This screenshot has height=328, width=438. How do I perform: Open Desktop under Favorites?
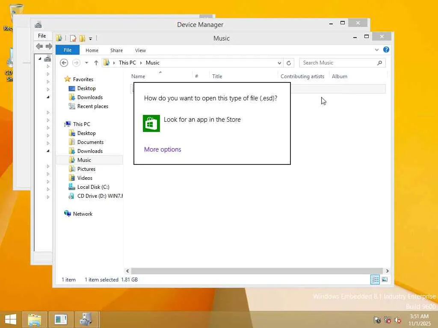coord(86,88)
